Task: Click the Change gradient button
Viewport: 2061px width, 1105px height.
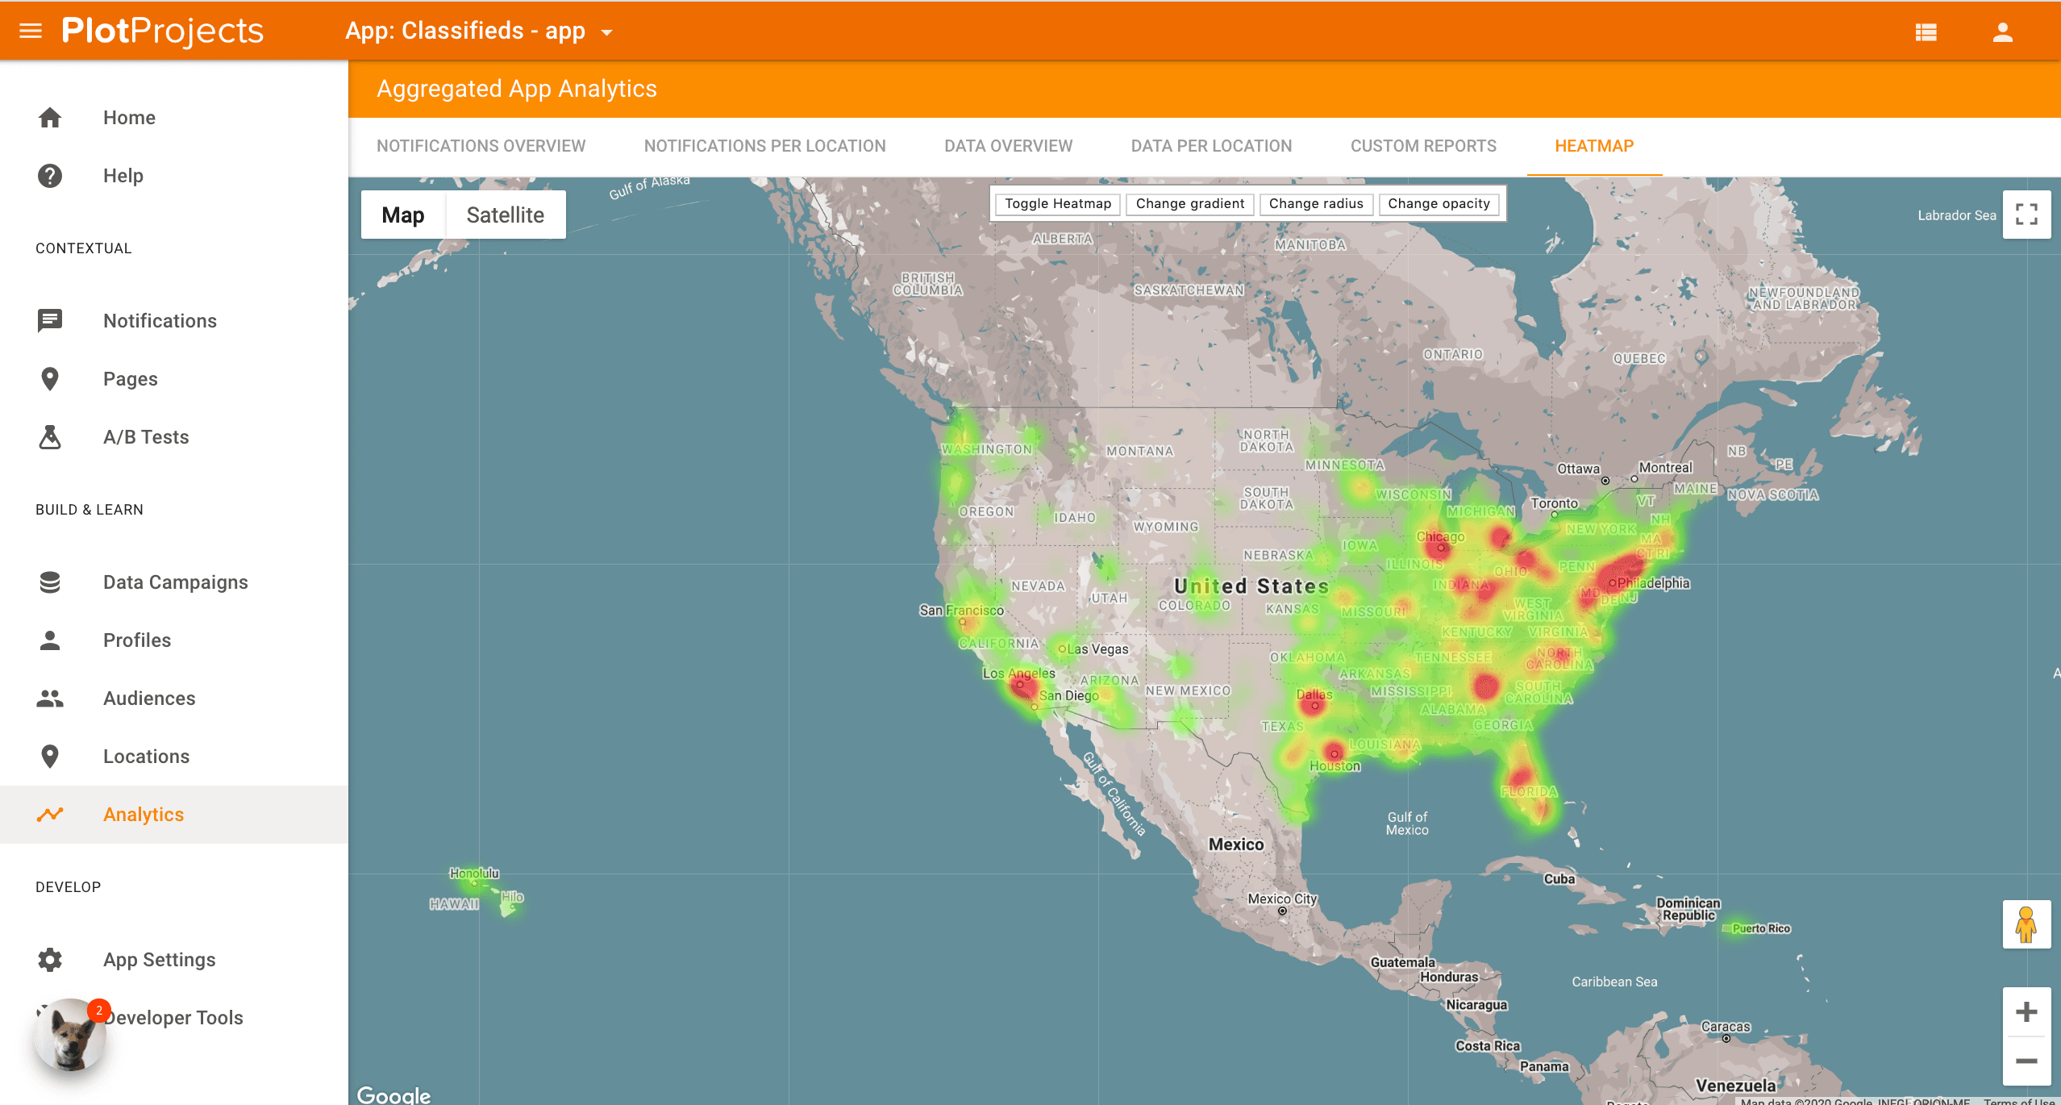Action: click(1189, 204)
